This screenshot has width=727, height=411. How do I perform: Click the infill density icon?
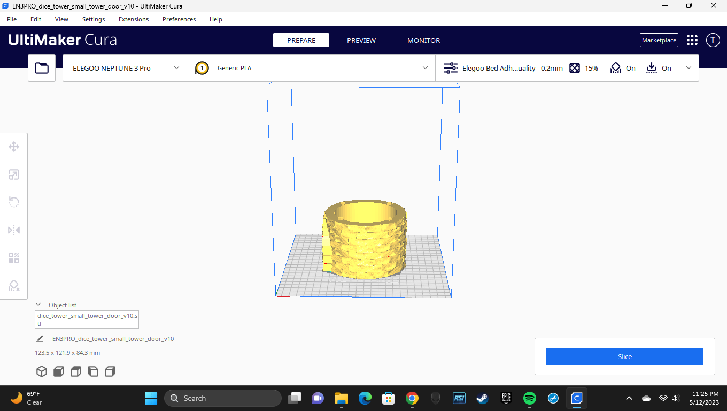pos(575,68)
